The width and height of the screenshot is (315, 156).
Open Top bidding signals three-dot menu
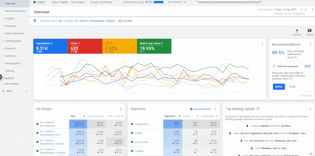(310, 109)
